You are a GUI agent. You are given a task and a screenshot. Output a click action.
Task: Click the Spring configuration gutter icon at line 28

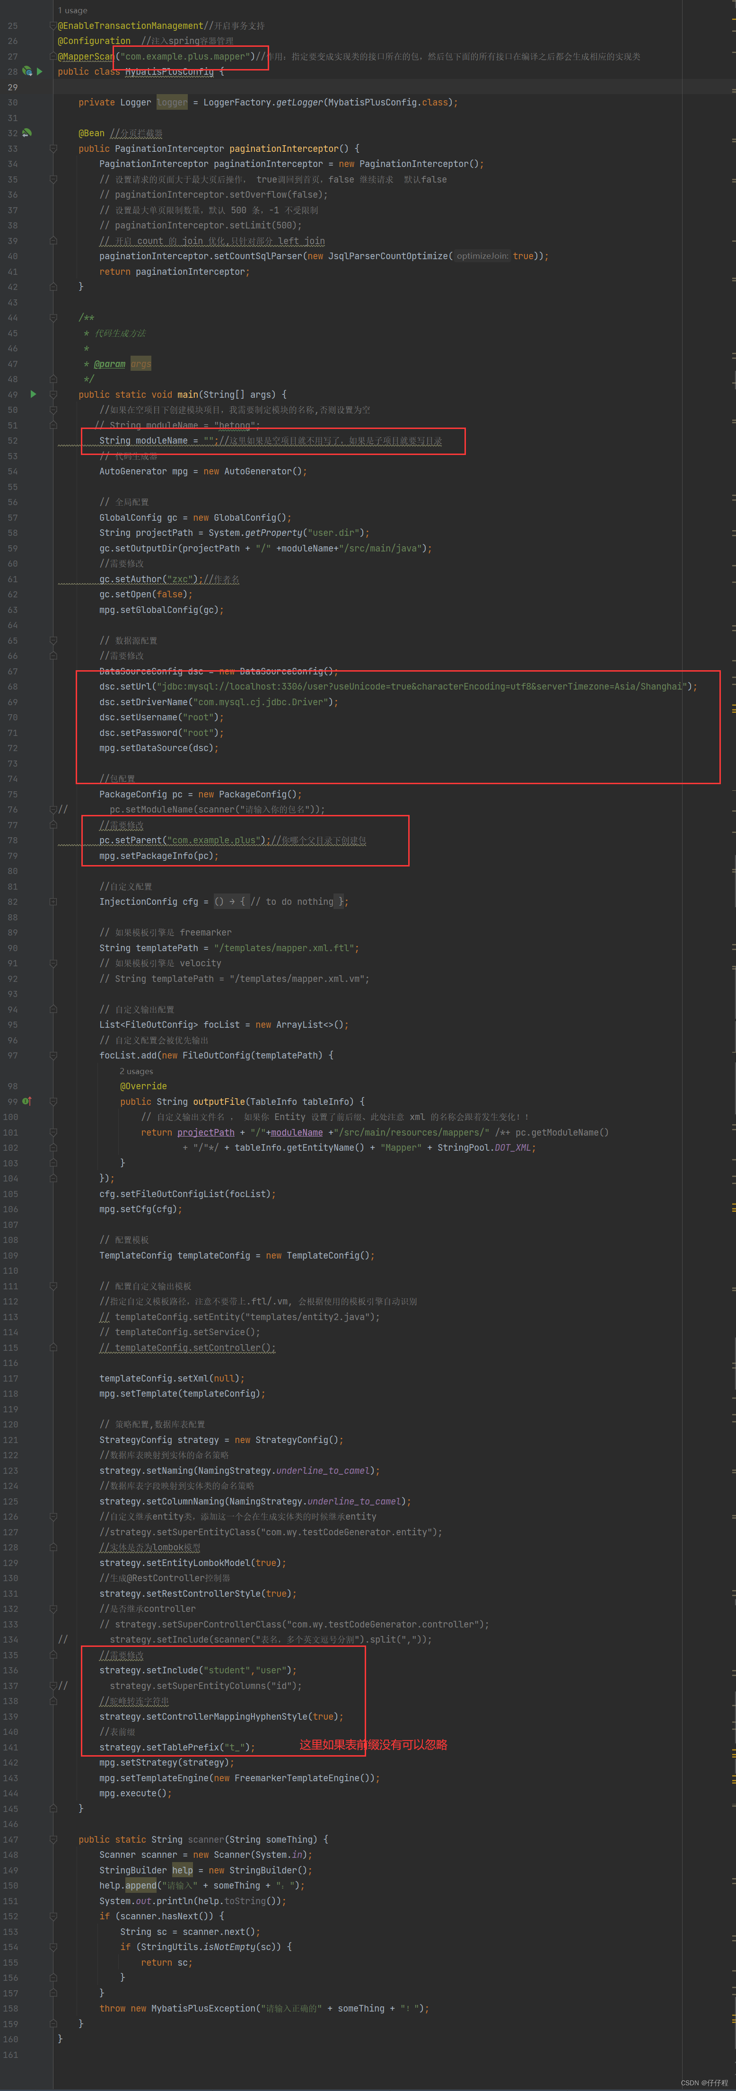click(x=27, y=71)
